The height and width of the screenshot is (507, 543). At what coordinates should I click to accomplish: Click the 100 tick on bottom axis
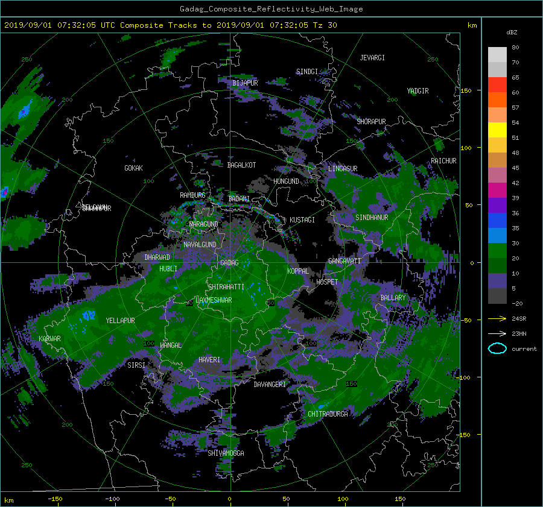tap(343, 499)
